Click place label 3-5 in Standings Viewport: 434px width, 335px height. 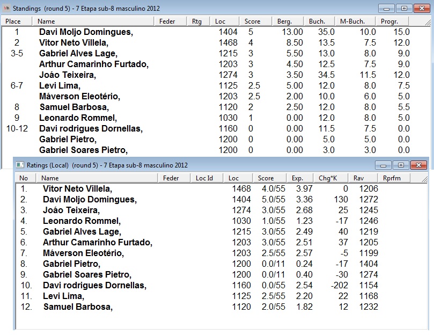[x=17, y=54]
